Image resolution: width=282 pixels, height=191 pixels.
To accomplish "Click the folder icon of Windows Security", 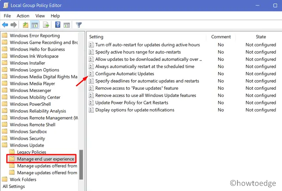I will pos(5,138).
